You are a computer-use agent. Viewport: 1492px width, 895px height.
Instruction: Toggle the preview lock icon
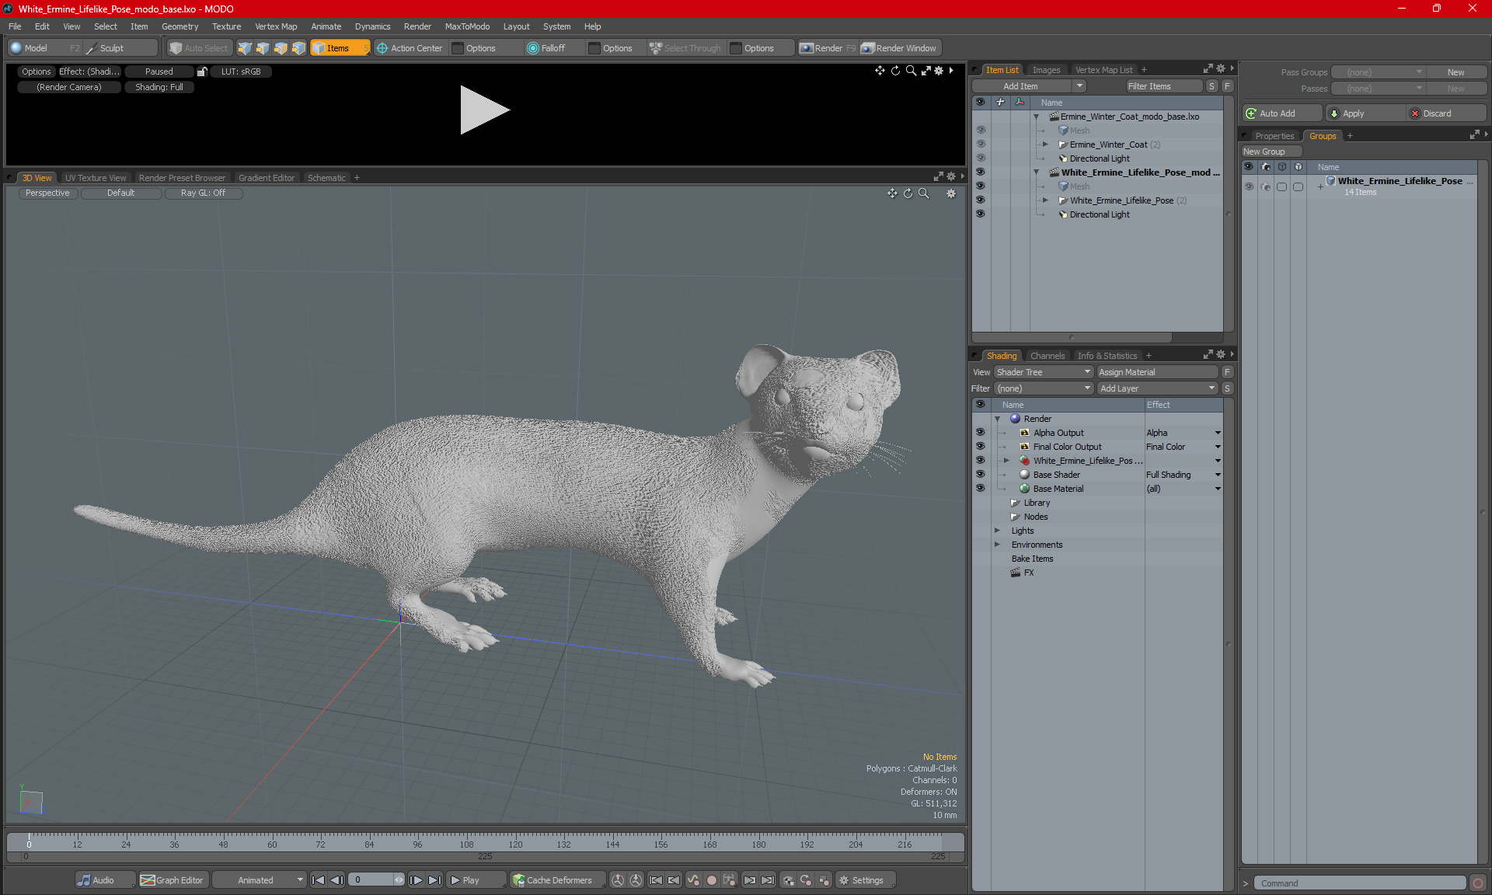(x=202, y=71)
